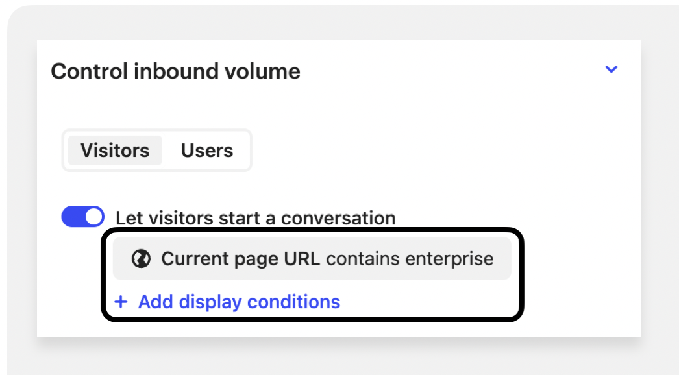Image resolution: width=679 pixels, height=375 pixels.
Task: Select the Visitors tab
Action: tap(115, 151)
